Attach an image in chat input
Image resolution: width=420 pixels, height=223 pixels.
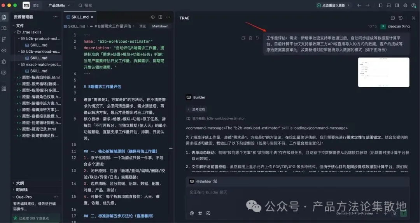click(208, 213)
